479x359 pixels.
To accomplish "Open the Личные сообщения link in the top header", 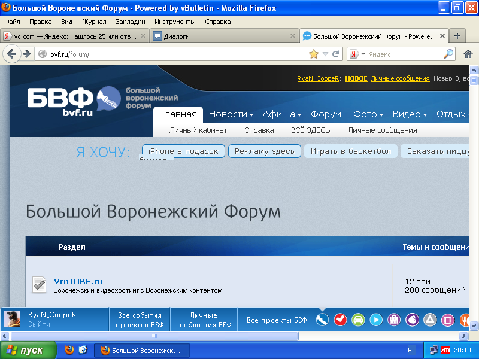I will coord(400,78).
